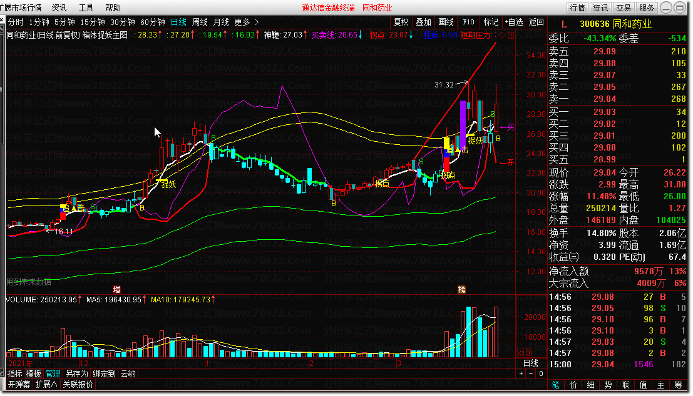Image resolution: width=693 pixels, height=396 pixels.
Task: Click stock code 300636 同和药业
Action: 615,24
